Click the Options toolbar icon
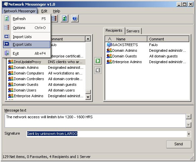 click(55, 19)
